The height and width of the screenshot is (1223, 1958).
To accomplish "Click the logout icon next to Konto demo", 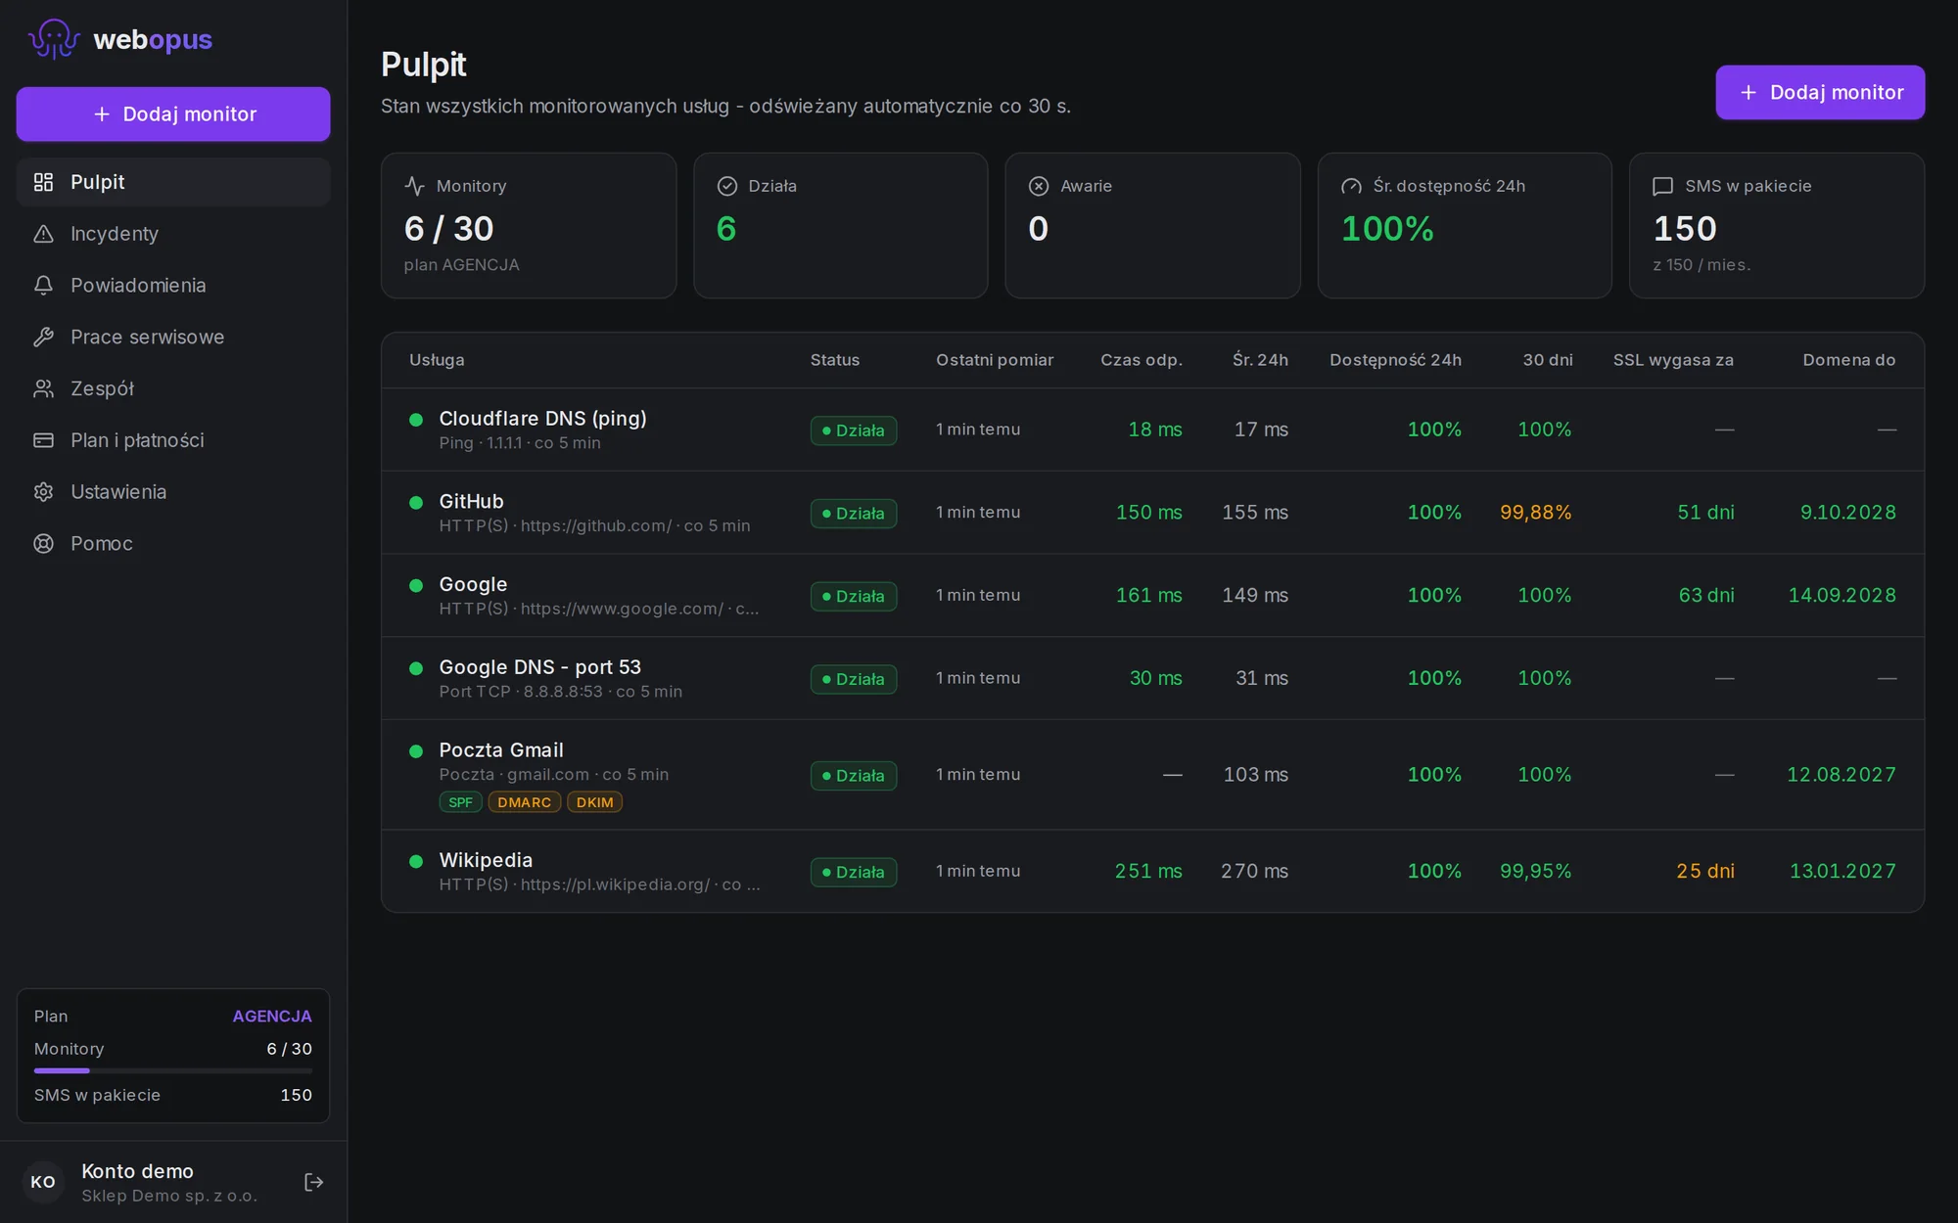I will (313, 1182).
